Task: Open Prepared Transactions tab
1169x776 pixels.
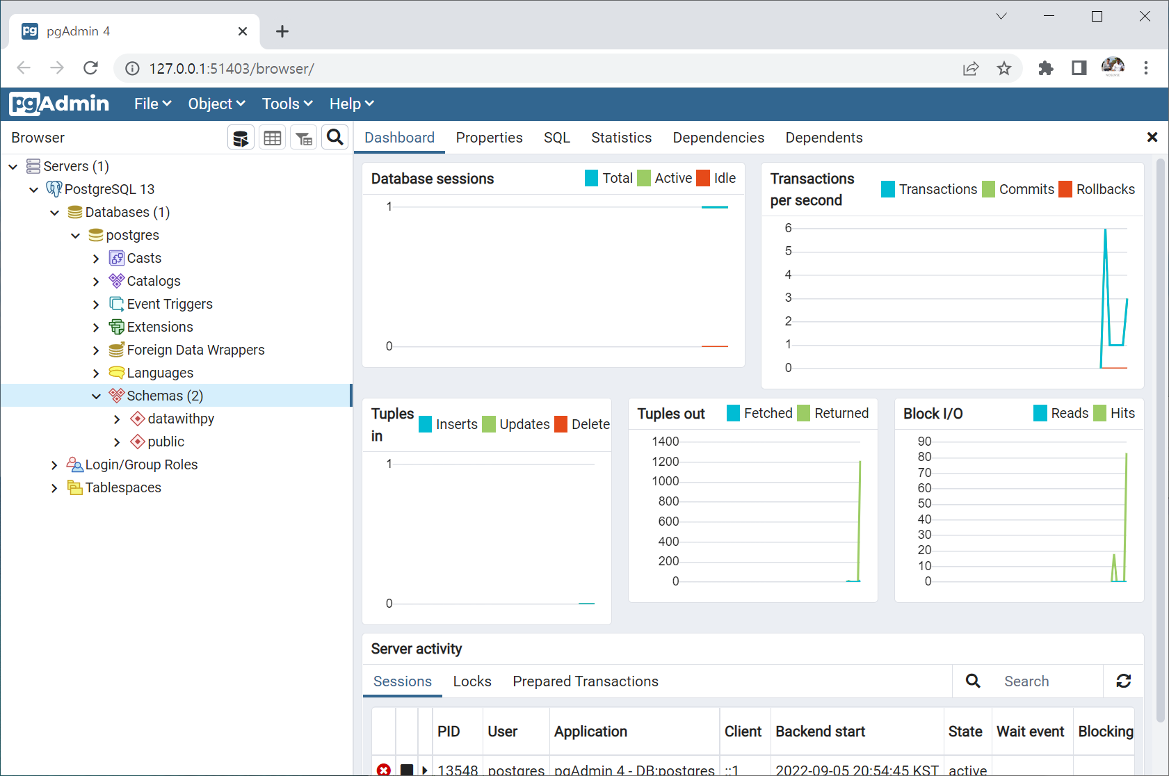Action: (x=586, y=681)
